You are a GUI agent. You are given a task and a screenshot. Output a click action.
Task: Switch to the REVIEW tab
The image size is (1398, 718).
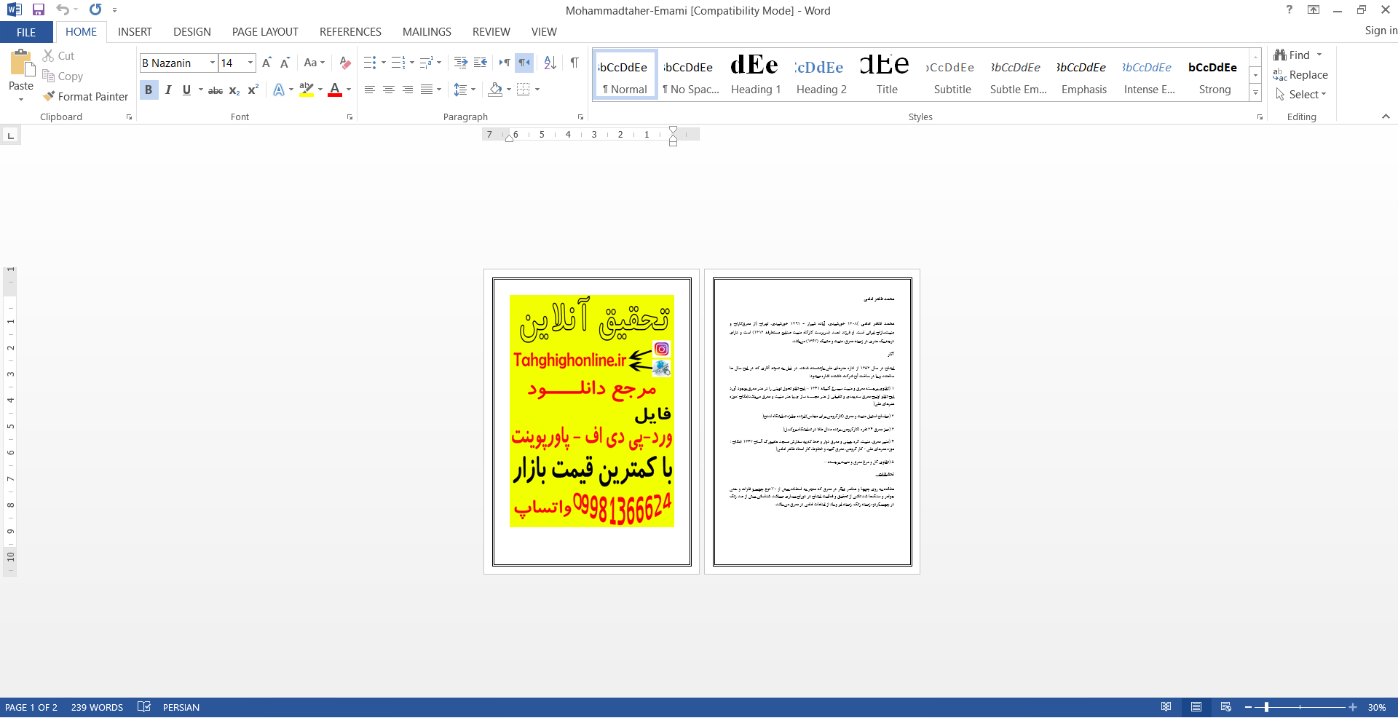(x=491, y=32)
